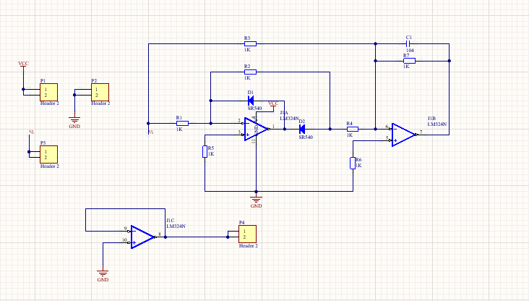Screen dimensions: 529x301
Task: Click pin 7 output of J1B
Action: point(421,132)
